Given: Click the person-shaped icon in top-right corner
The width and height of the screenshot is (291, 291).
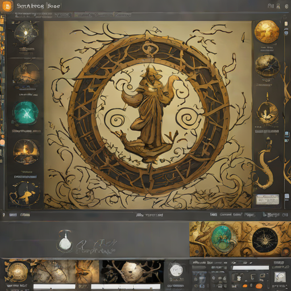Looking at the screenshot, I should pos(278,6).
